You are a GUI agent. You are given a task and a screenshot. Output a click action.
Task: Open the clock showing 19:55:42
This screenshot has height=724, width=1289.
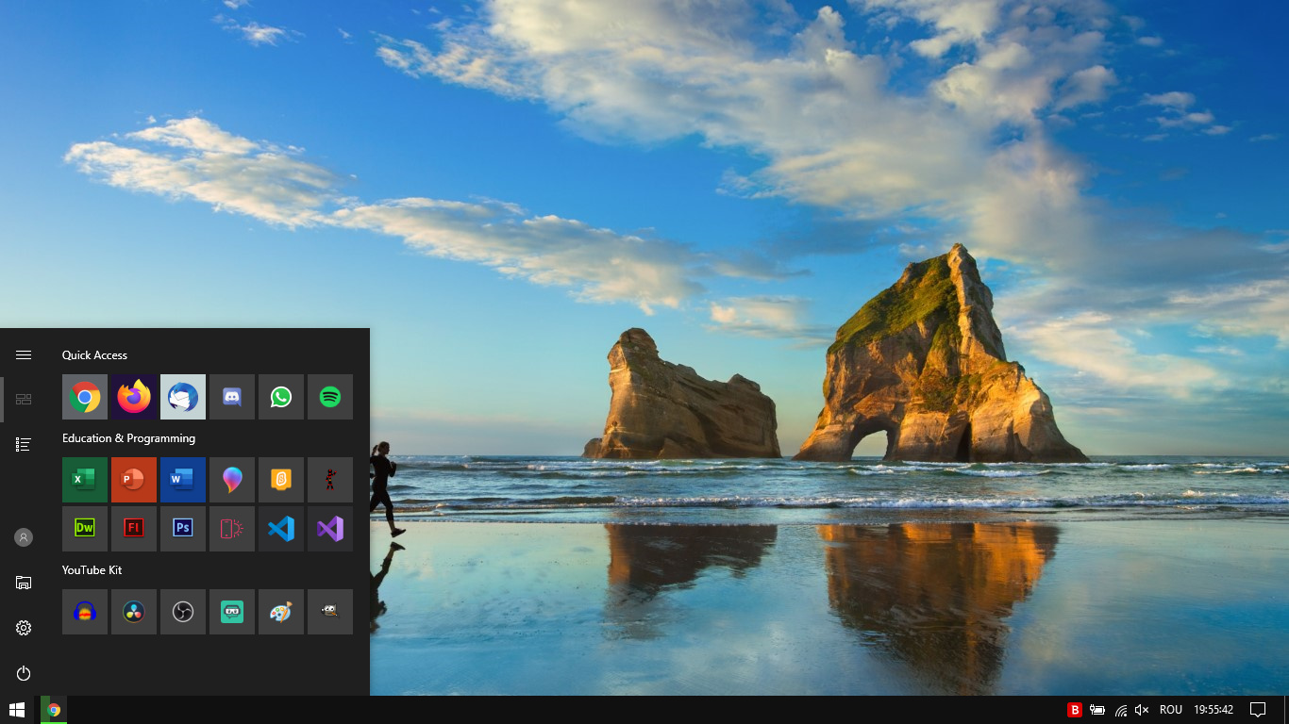tap(1214, 710)
